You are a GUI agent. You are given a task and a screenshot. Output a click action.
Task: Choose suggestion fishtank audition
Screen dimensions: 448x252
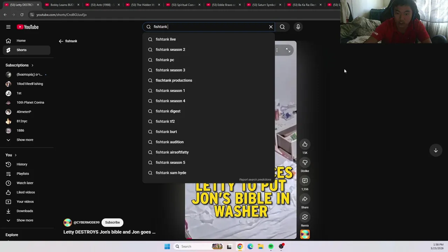tap(209, 142)
